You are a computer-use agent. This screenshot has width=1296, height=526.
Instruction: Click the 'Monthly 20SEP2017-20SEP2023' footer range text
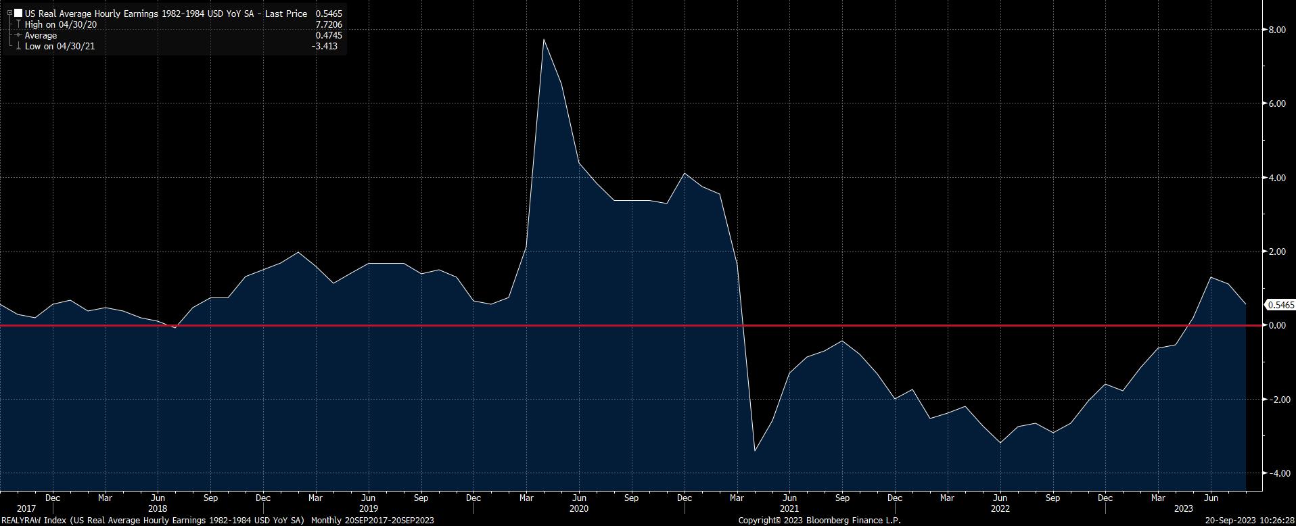point(372,521)
